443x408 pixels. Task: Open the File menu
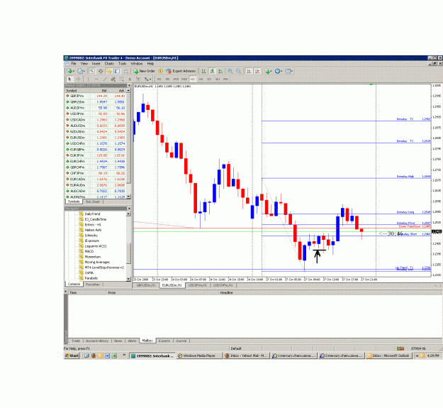(x=74, y=64)
